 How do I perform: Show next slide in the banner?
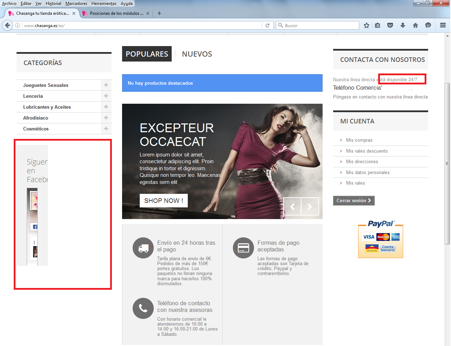310,206
